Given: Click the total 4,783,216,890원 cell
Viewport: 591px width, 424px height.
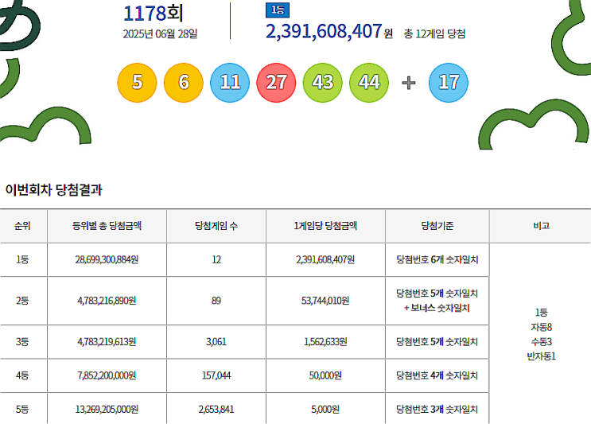Looking at the screenshot, I should click(107, 301).
